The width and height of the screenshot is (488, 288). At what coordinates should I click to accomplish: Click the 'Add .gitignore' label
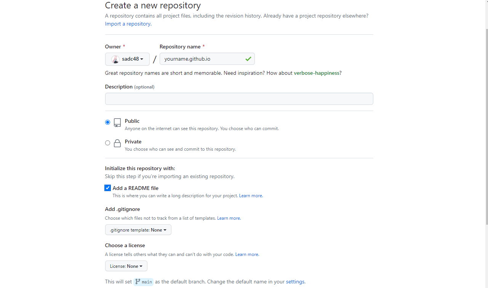pyautogui.click(x=122, y=209)
